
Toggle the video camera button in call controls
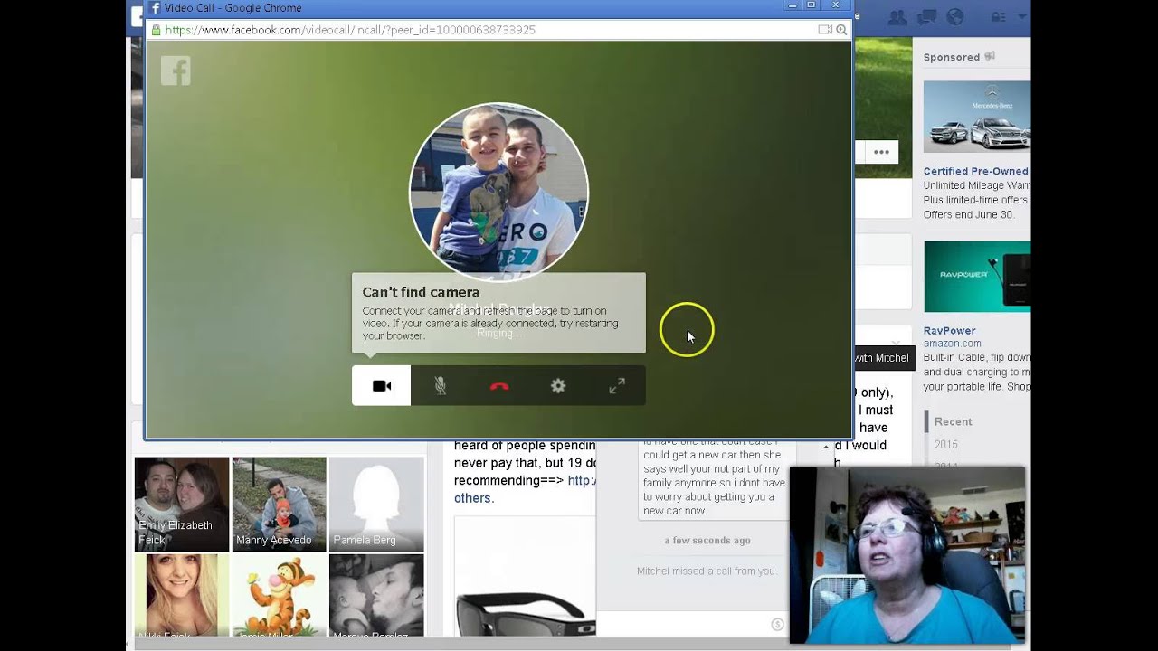(381, 386)
